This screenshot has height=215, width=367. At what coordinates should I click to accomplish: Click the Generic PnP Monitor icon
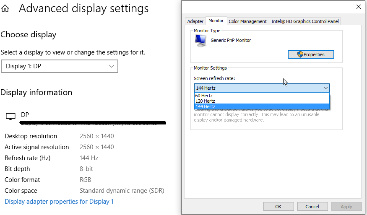[200, 41]
